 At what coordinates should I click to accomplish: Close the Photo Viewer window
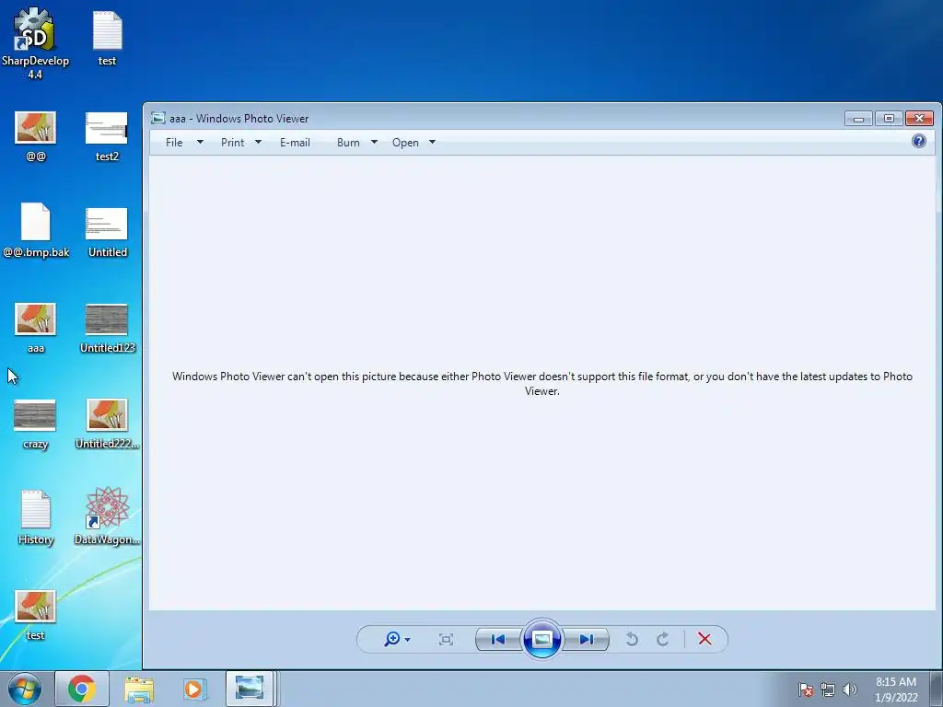(x=919, y=119)
